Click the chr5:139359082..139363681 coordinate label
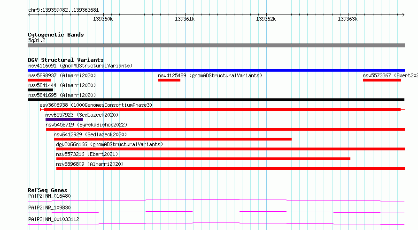Screen dimensions: 418x230 point(63,10)
